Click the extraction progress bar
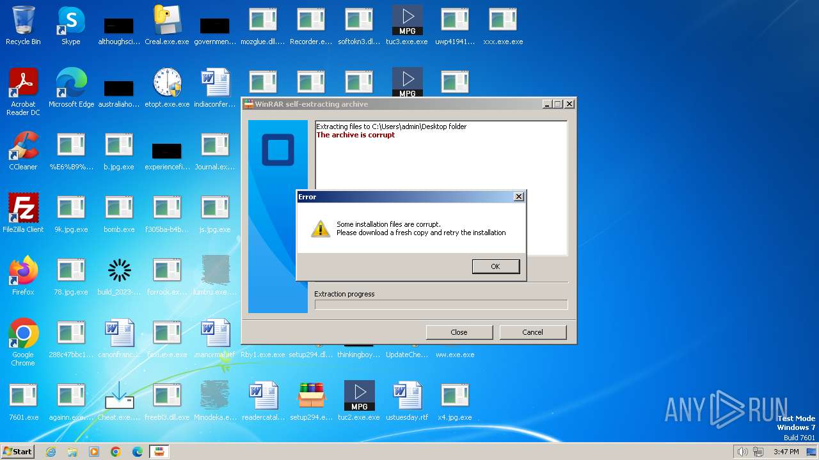The image size is (819, 460). click(x=441, y=305)
